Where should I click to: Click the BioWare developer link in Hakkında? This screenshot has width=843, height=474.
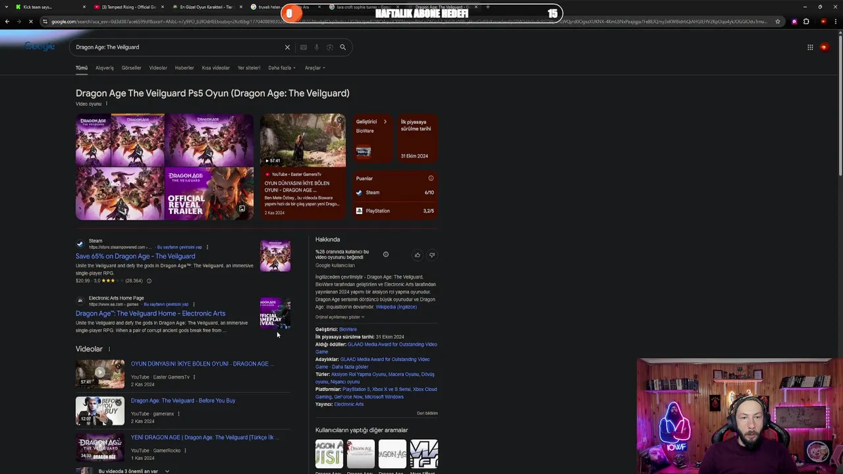point(348,329)
